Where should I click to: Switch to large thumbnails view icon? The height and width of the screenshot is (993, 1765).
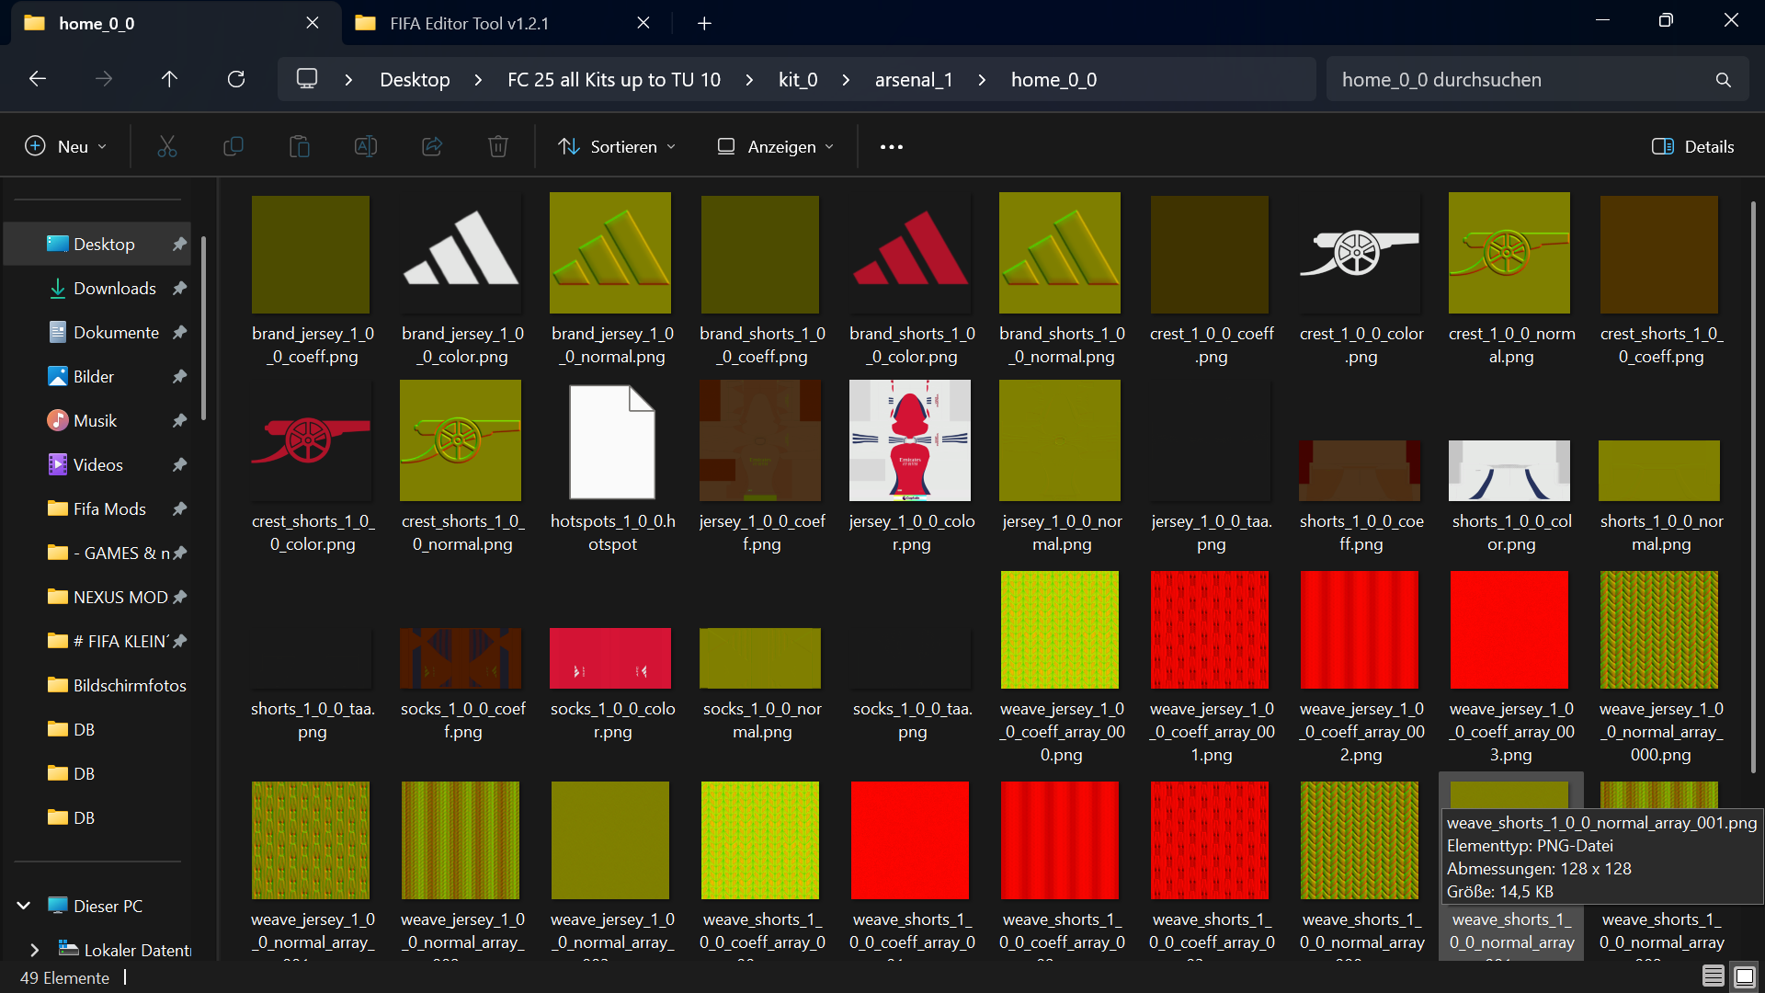click(x=1745, y=976)
